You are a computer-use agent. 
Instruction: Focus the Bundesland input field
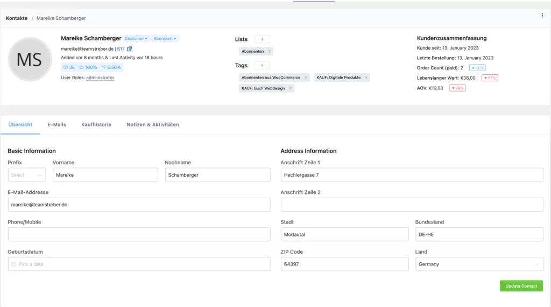pos(479,234)
